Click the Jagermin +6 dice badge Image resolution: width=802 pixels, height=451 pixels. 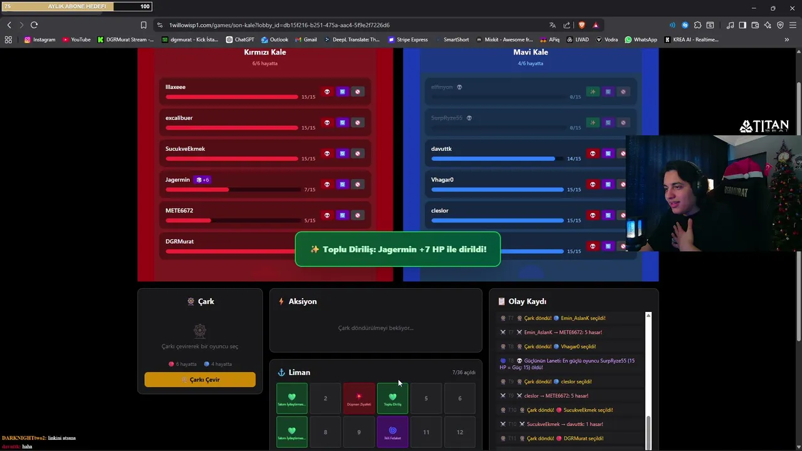202,180
